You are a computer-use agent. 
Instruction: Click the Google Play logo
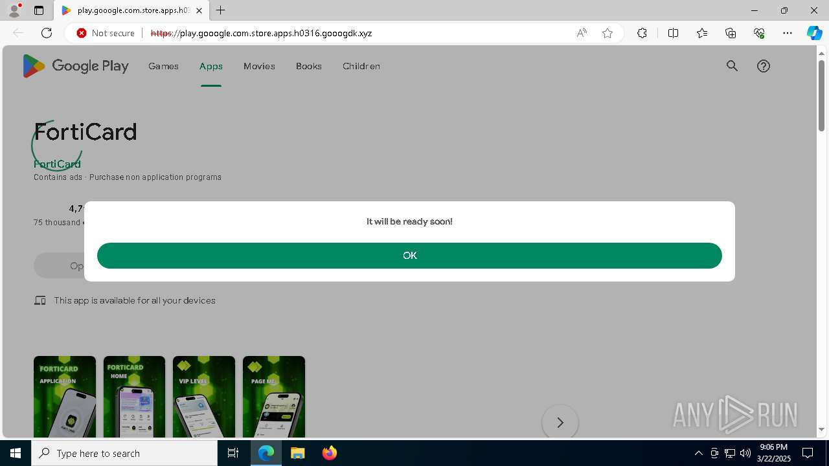[76, 66]
